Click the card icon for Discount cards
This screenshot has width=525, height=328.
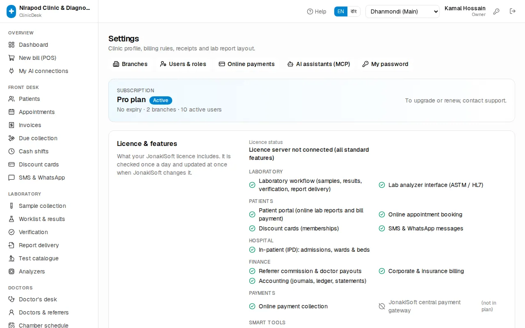point(11,164)
